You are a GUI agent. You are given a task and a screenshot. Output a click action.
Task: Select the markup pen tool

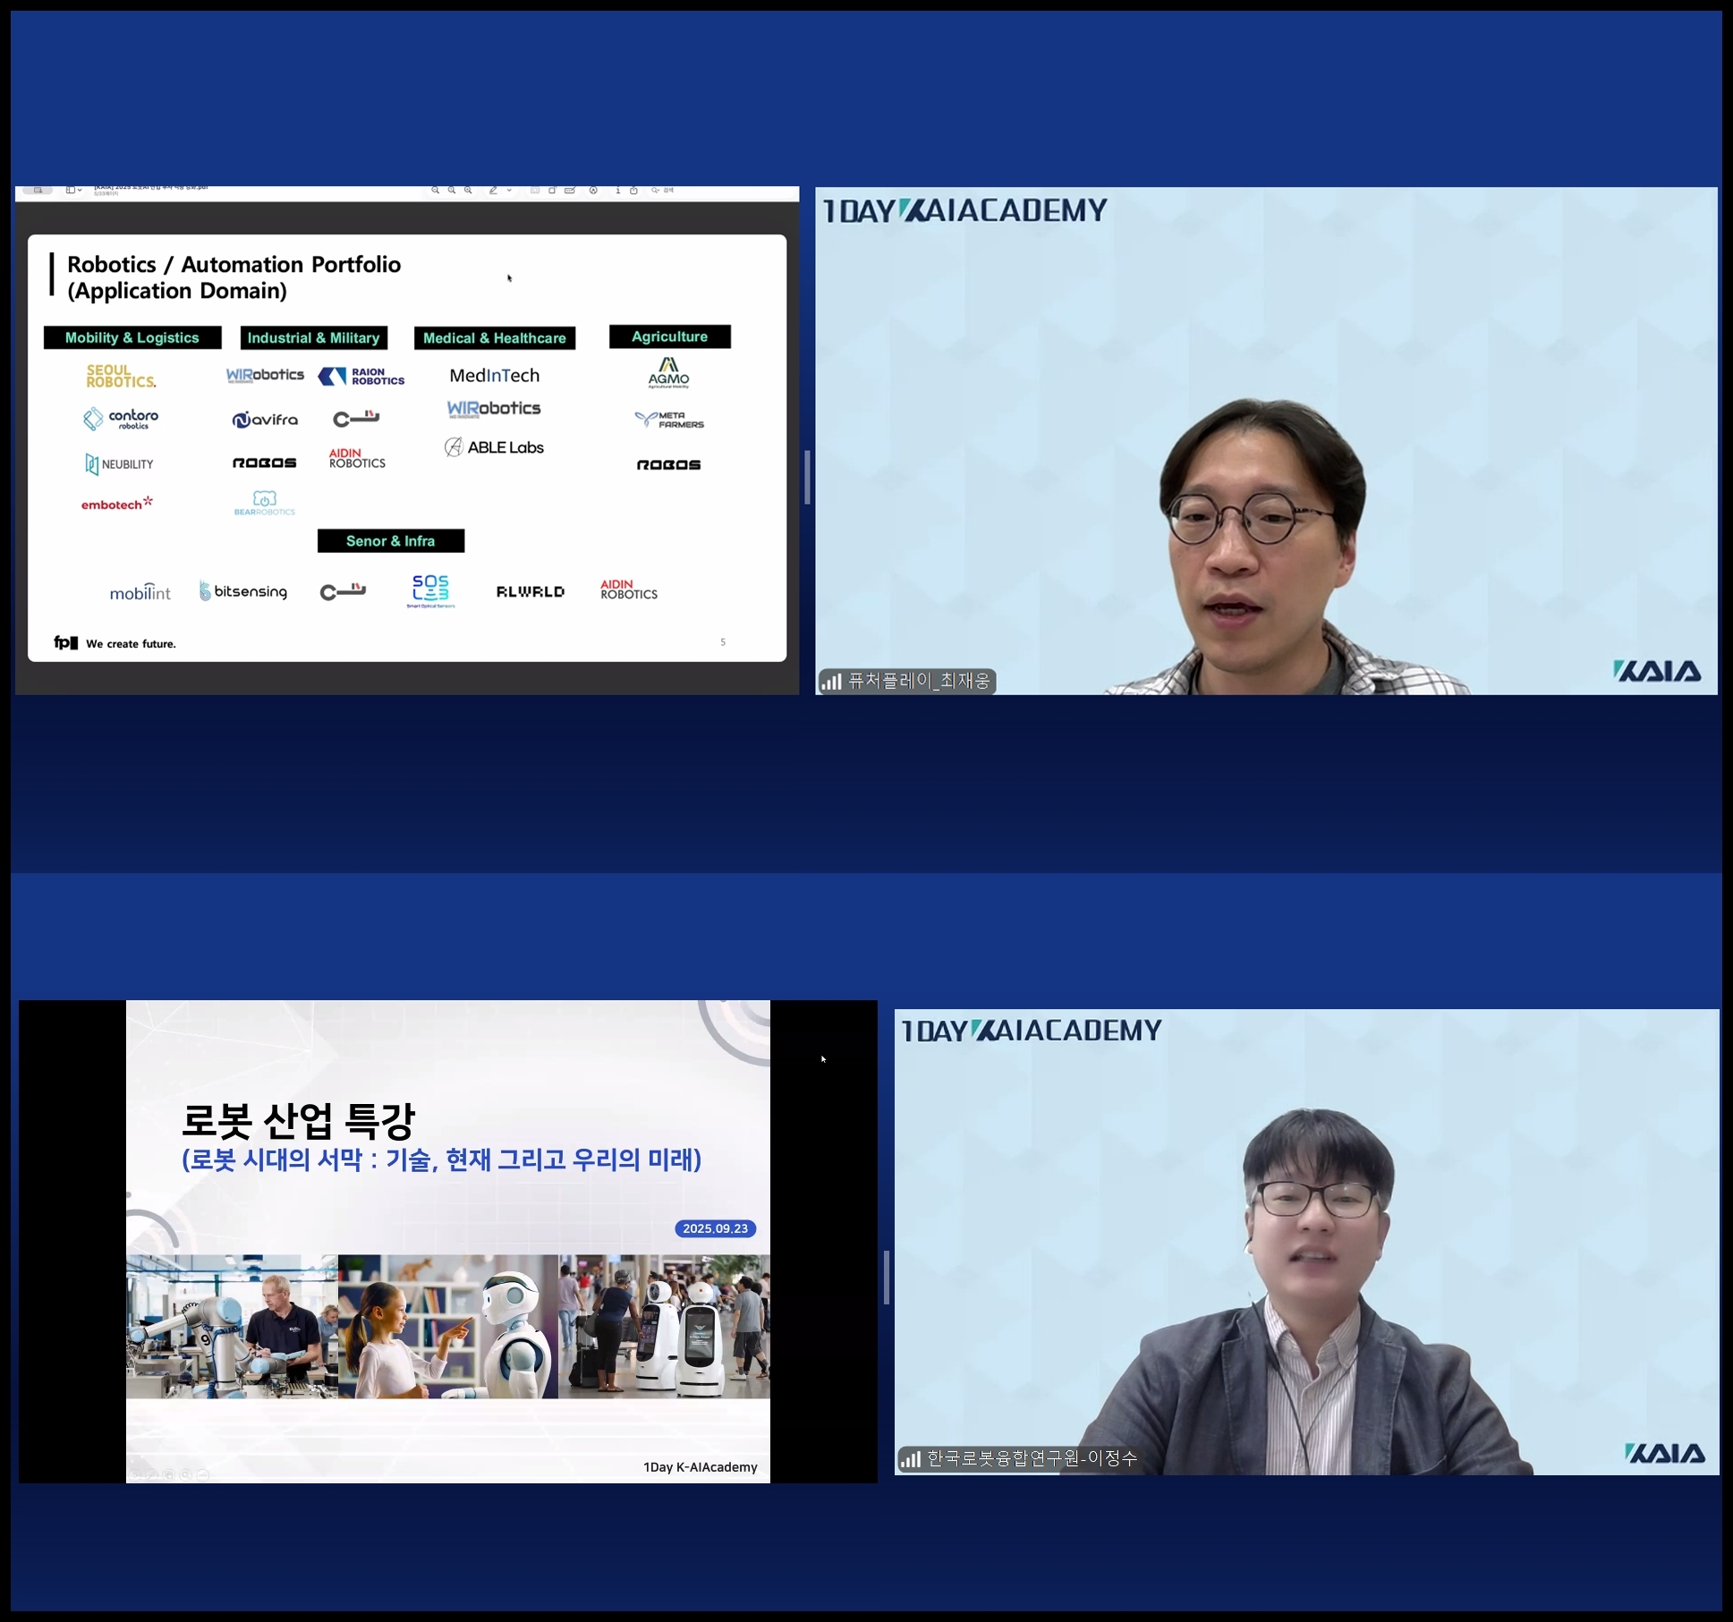pos(493,190)
